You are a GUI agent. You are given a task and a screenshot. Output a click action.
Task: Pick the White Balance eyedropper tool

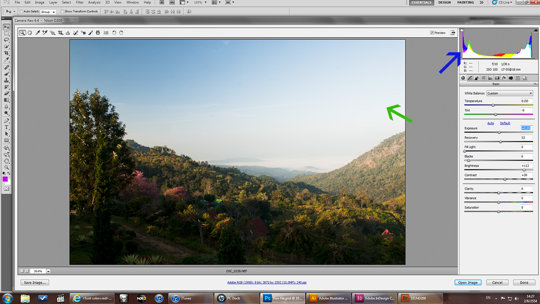38,33
